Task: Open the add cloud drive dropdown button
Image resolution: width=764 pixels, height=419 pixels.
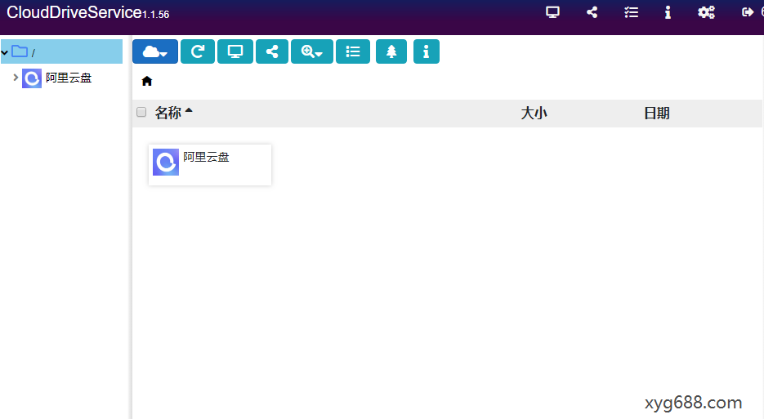Action: coord(155,51)
